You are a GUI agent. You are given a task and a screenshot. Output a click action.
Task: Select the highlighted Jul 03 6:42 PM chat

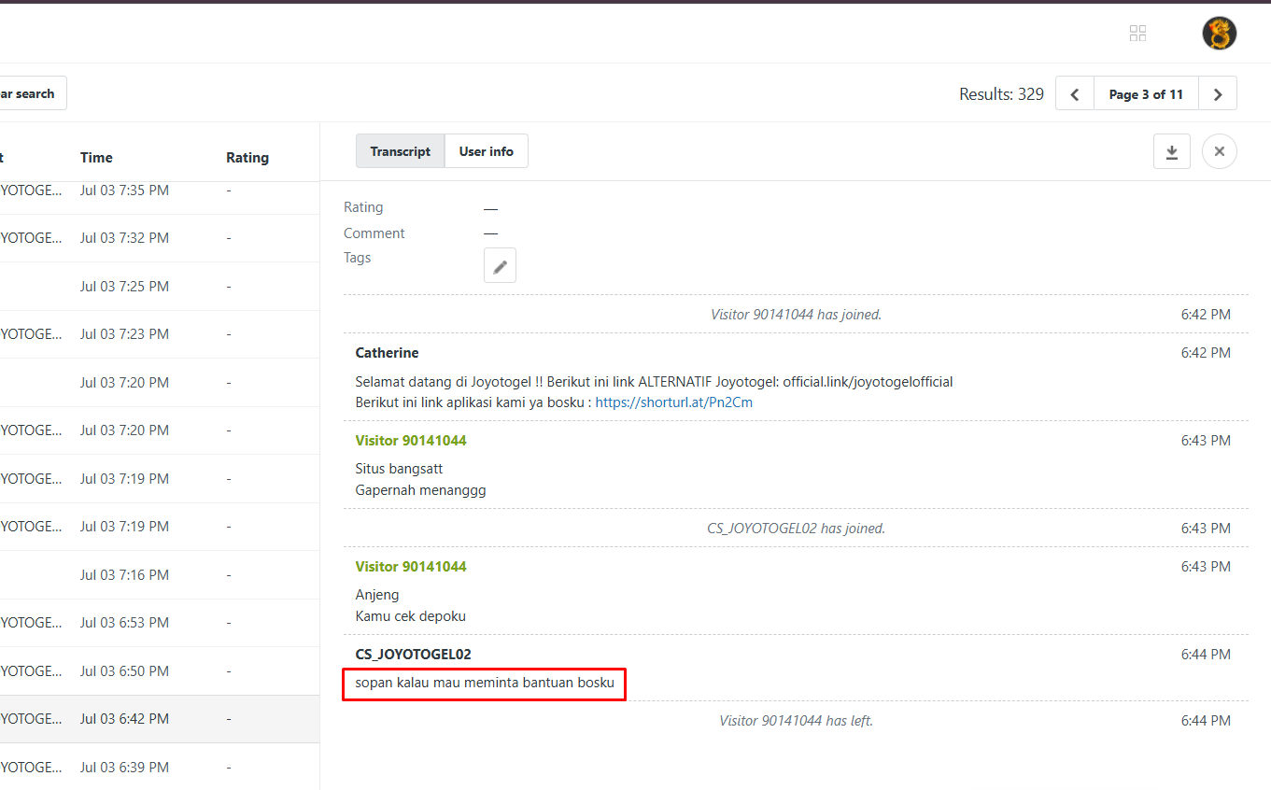(x=160, y=719)
